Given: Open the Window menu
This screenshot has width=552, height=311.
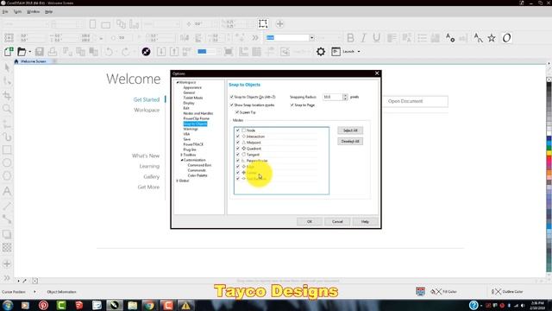Looking at the screenshot, I should click(34, 11).
